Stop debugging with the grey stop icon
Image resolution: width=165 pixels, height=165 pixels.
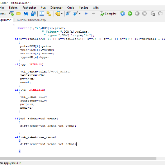click(x=144, y=14)
